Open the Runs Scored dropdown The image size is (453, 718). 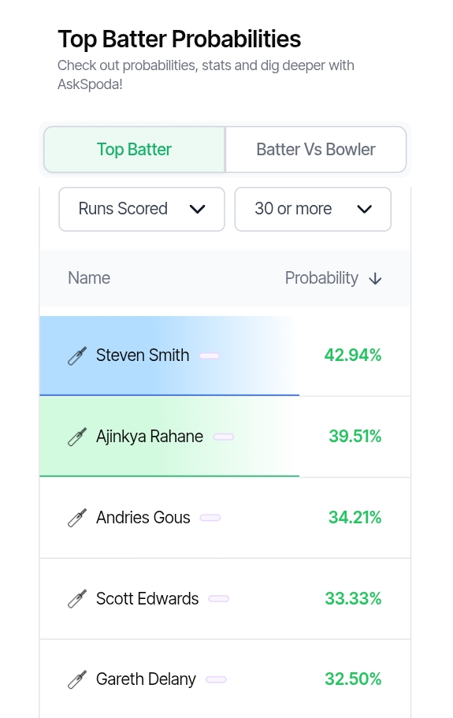pos(142,210)
